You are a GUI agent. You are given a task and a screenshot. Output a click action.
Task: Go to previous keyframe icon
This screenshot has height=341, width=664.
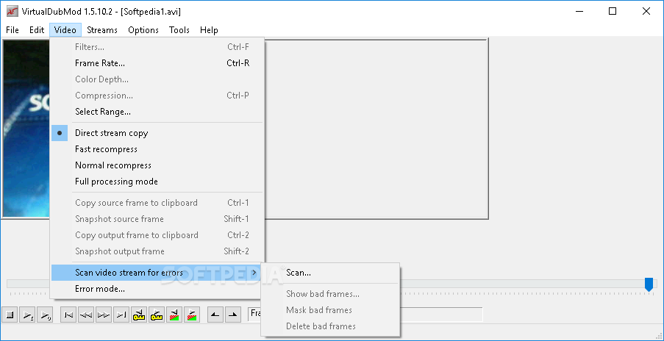pyautogui.click(x=139, y=315)
